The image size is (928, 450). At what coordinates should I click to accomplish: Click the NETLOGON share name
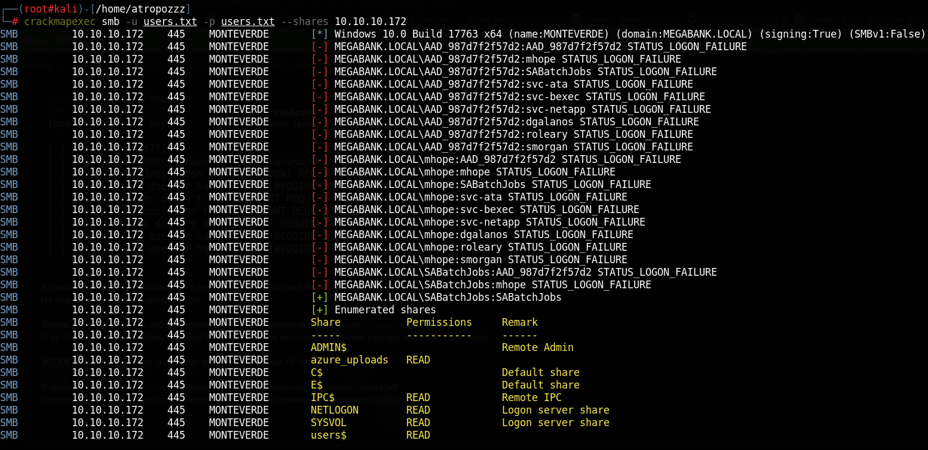coord(335,410)
